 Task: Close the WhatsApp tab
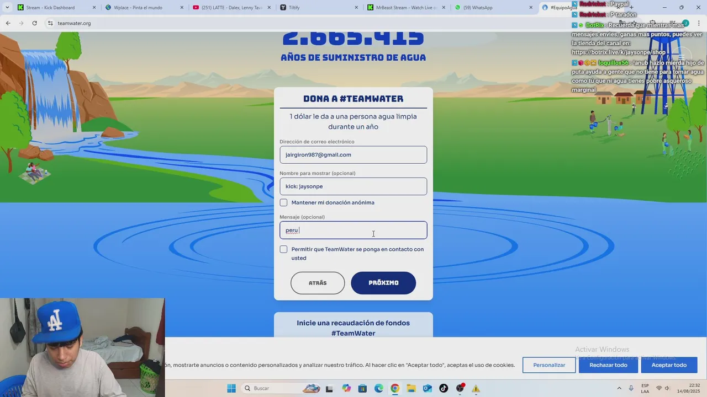pyautogui.click(x=531, y=8)
